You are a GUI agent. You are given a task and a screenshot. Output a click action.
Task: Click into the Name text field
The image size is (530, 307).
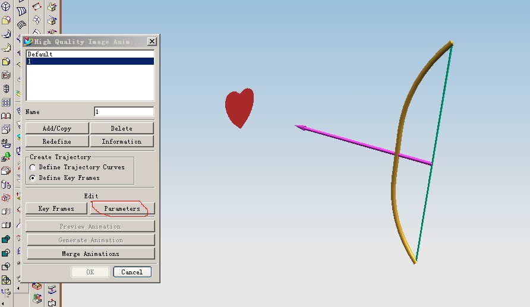[124, 112]
